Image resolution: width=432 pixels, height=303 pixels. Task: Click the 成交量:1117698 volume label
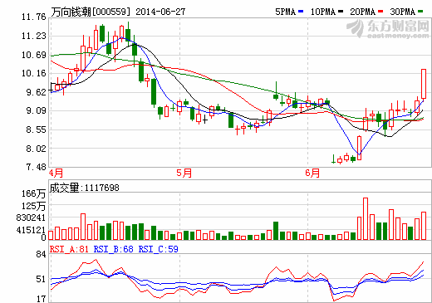coord(85,188)
